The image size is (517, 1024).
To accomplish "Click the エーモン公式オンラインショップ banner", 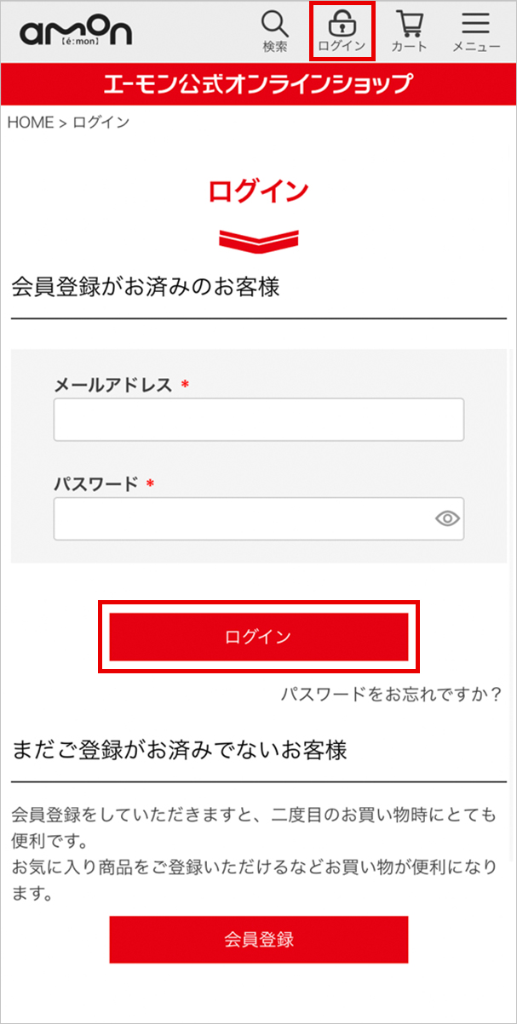I will point(258,84).
